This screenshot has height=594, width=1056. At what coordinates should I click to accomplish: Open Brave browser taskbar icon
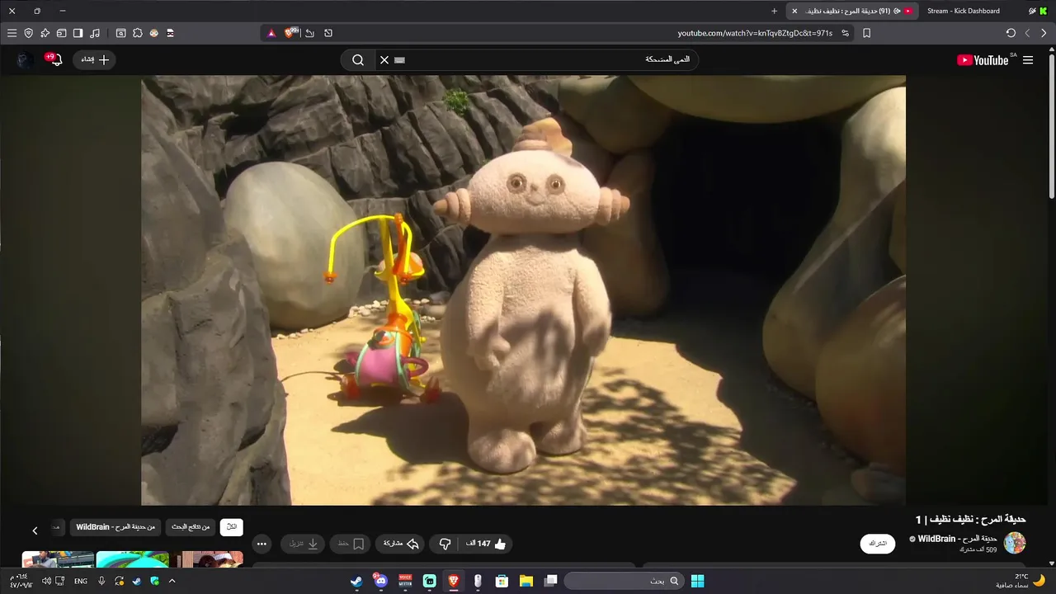click(453, 581)
